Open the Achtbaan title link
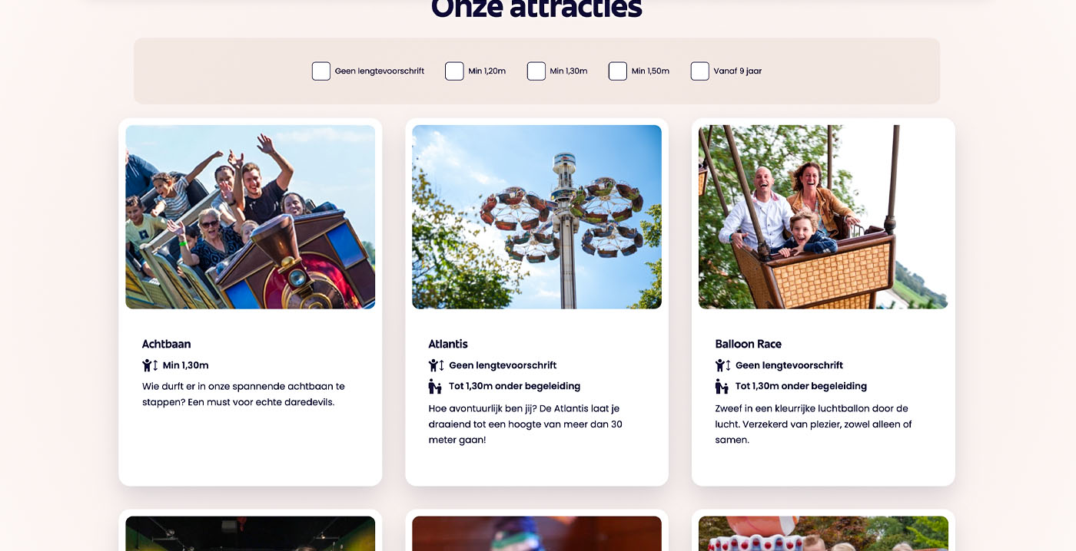 (x=166, y=344)
